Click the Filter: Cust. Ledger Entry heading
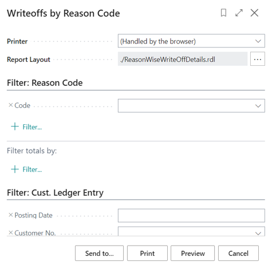The width and height of the screenshot is (272, 269). (x=55, y=193)
